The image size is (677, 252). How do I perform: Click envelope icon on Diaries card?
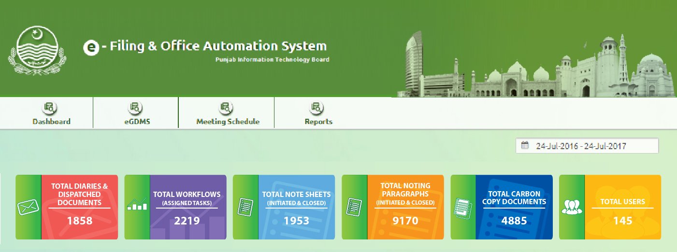point(28,207)
